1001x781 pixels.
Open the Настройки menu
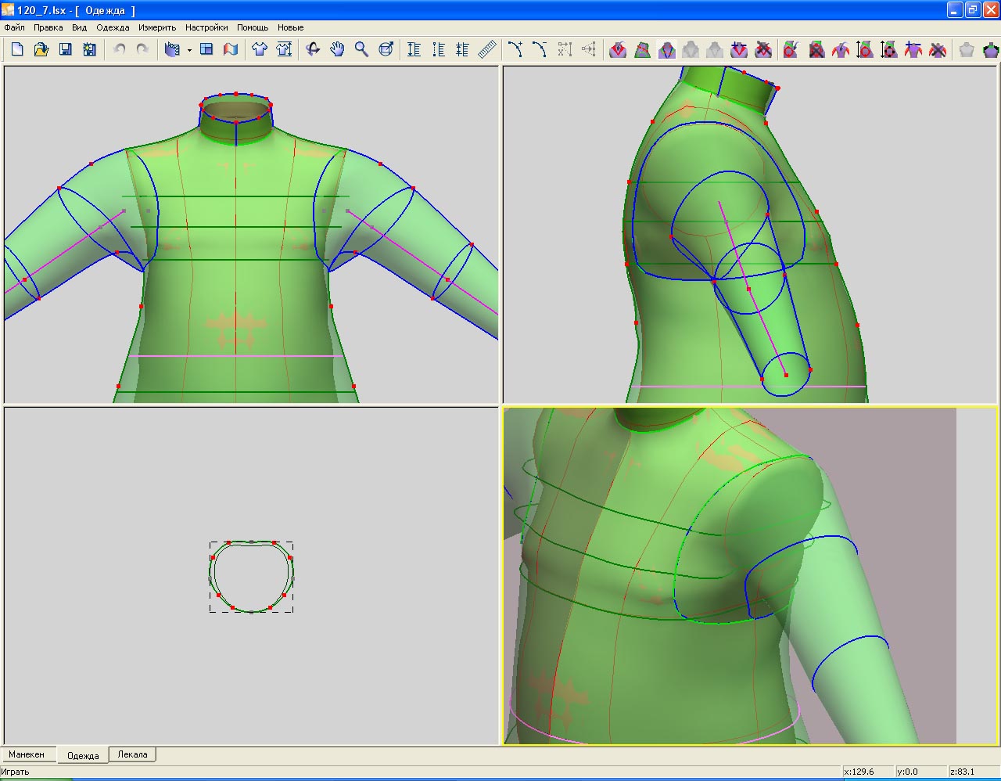pos(206,27)
